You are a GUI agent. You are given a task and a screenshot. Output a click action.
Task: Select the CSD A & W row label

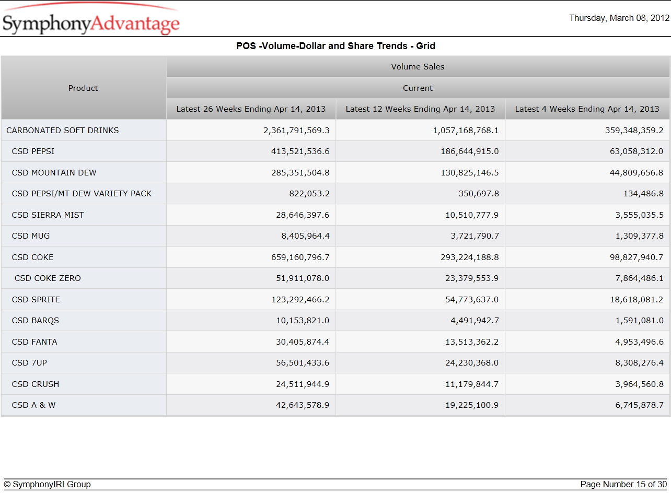pos(33,405)
